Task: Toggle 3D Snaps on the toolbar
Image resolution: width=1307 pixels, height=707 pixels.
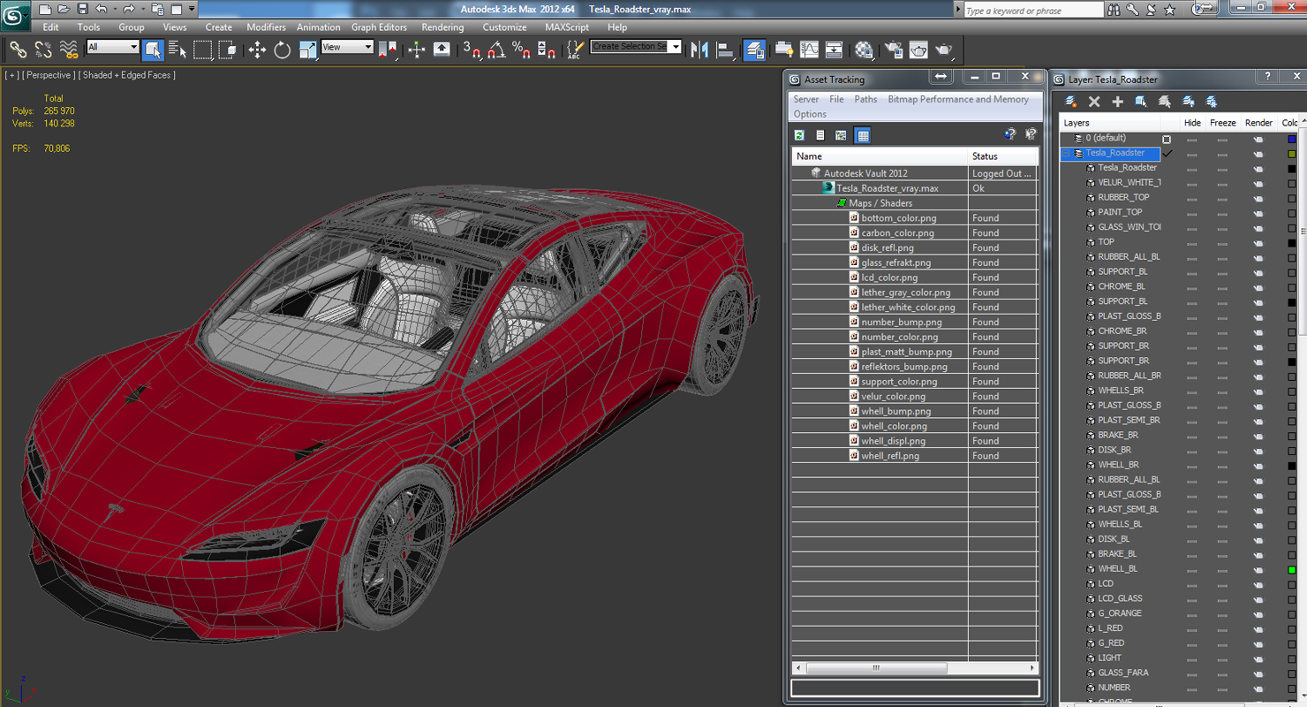Action: click(x=472, y=50)
